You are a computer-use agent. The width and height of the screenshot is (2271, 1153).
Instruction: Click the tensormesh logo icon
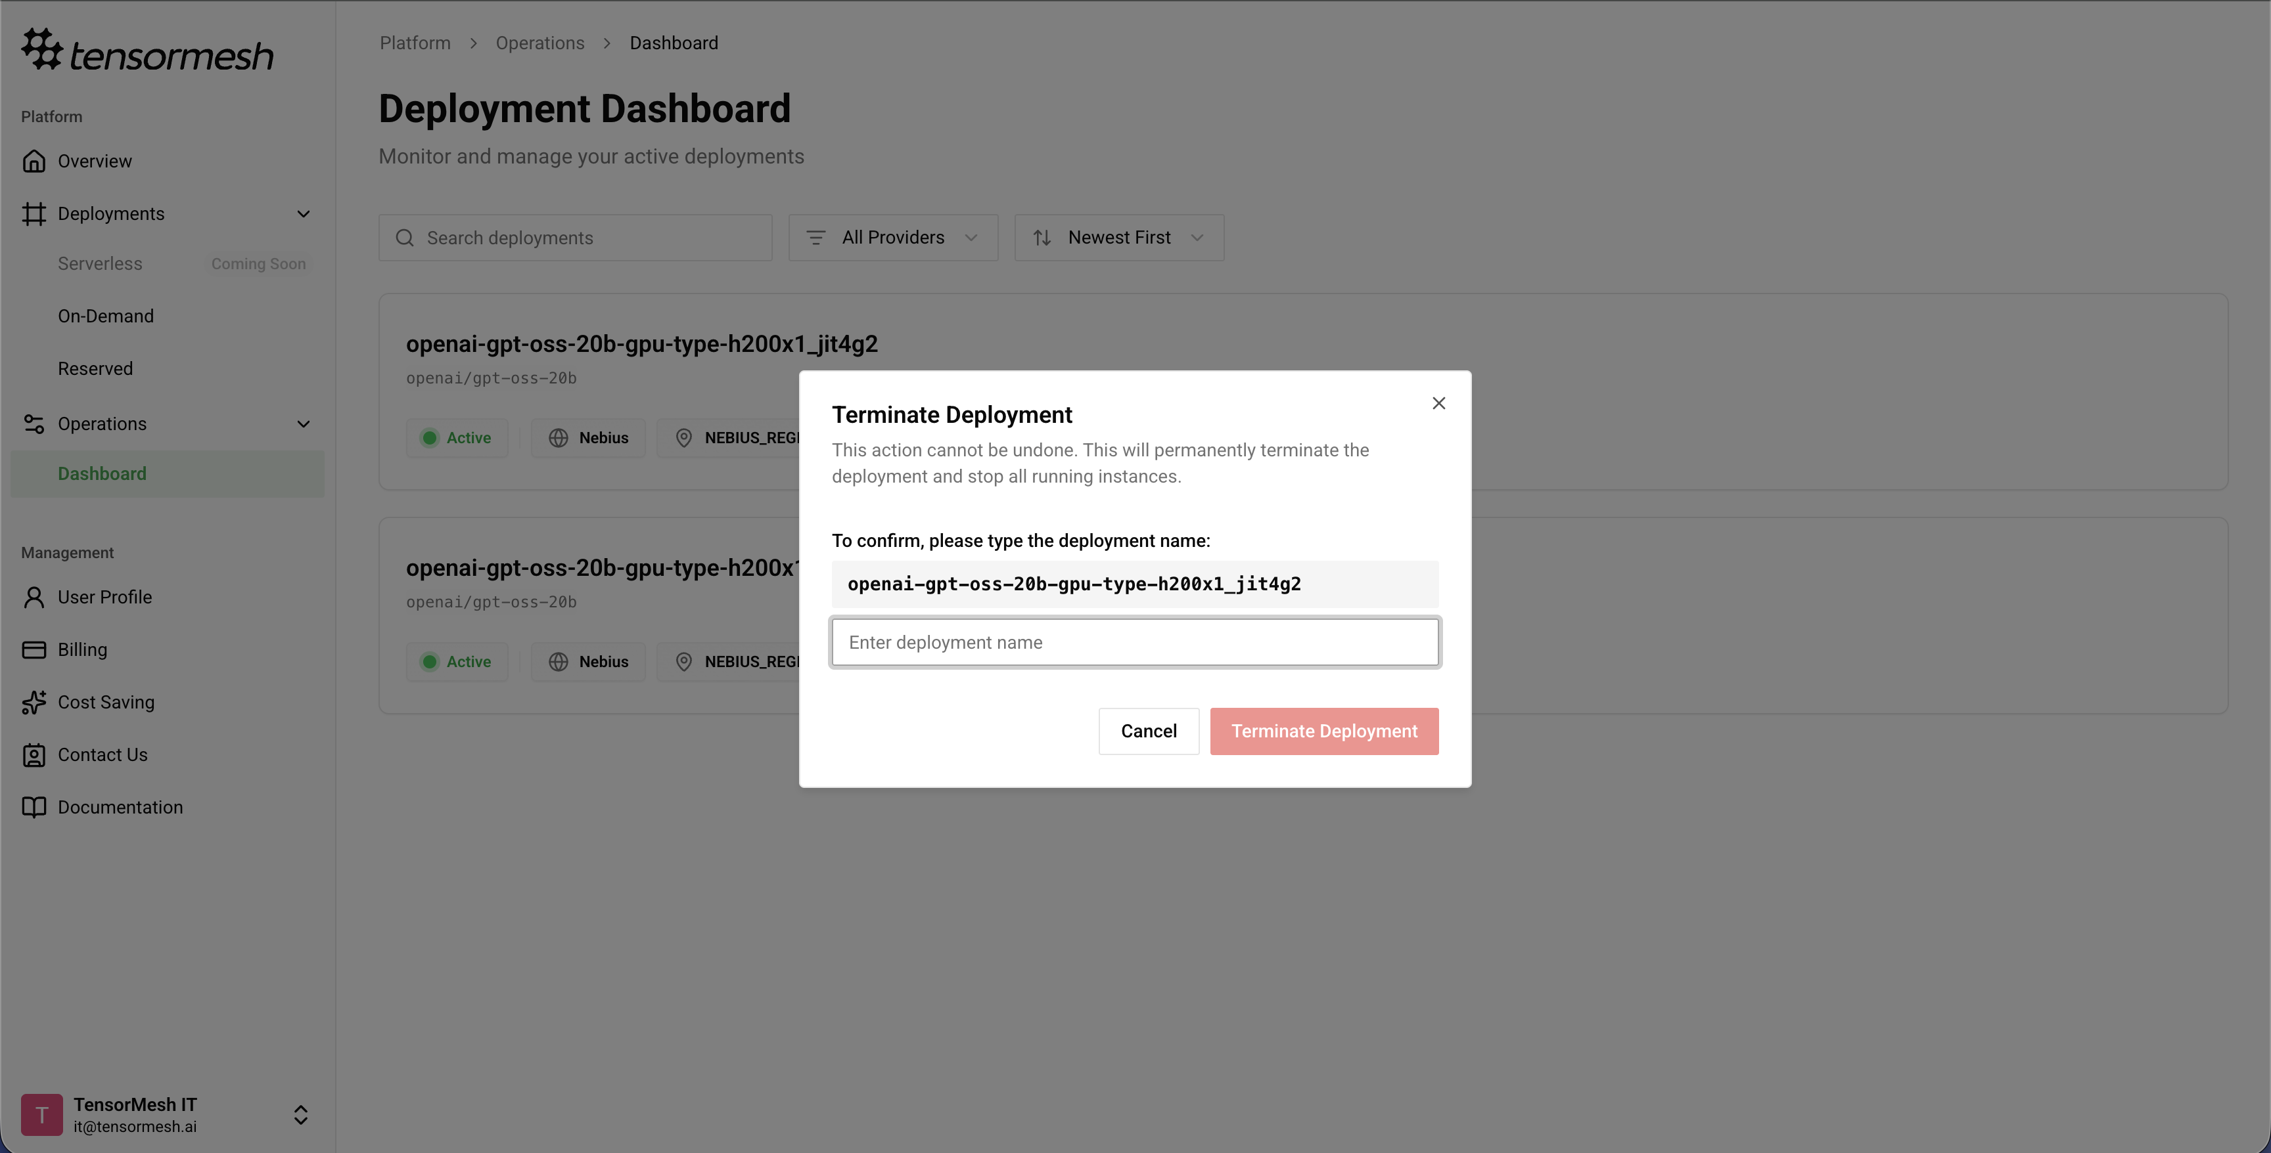[41, 49]
